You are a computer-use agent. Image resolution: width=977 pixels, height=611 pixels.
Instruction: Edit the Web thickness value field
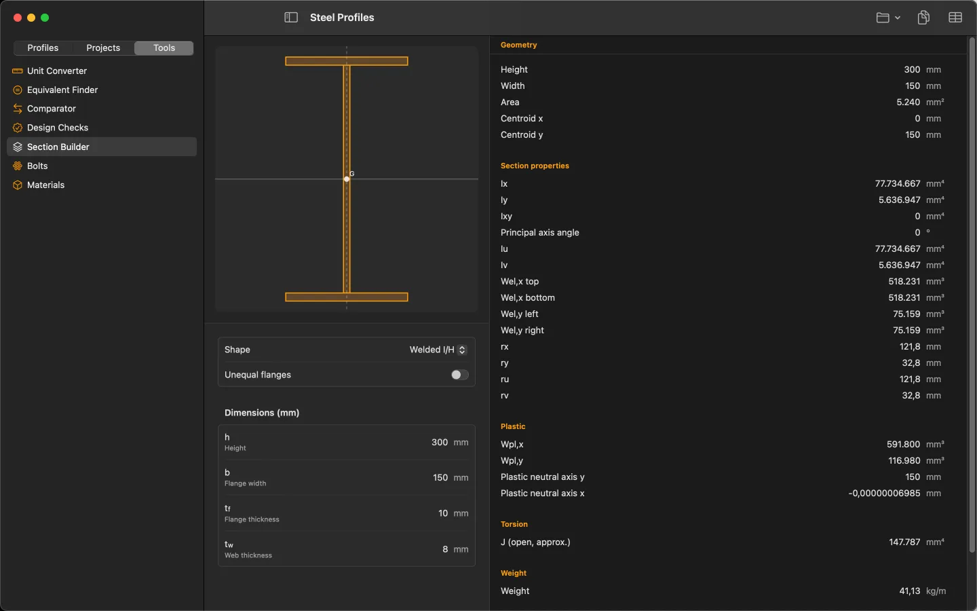click(445, 549)
